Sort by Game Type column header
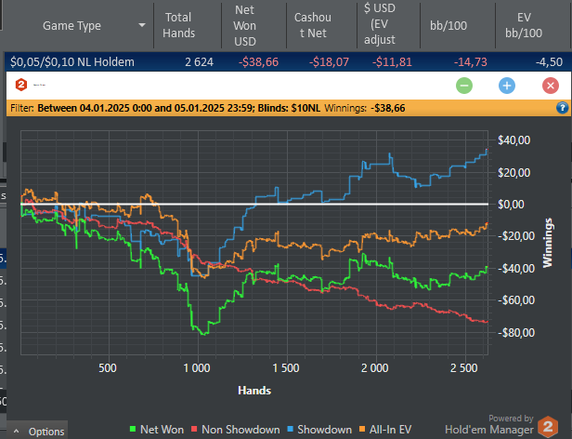The width and height of the screenshot is (572, 439). click(x=71, y=26)
